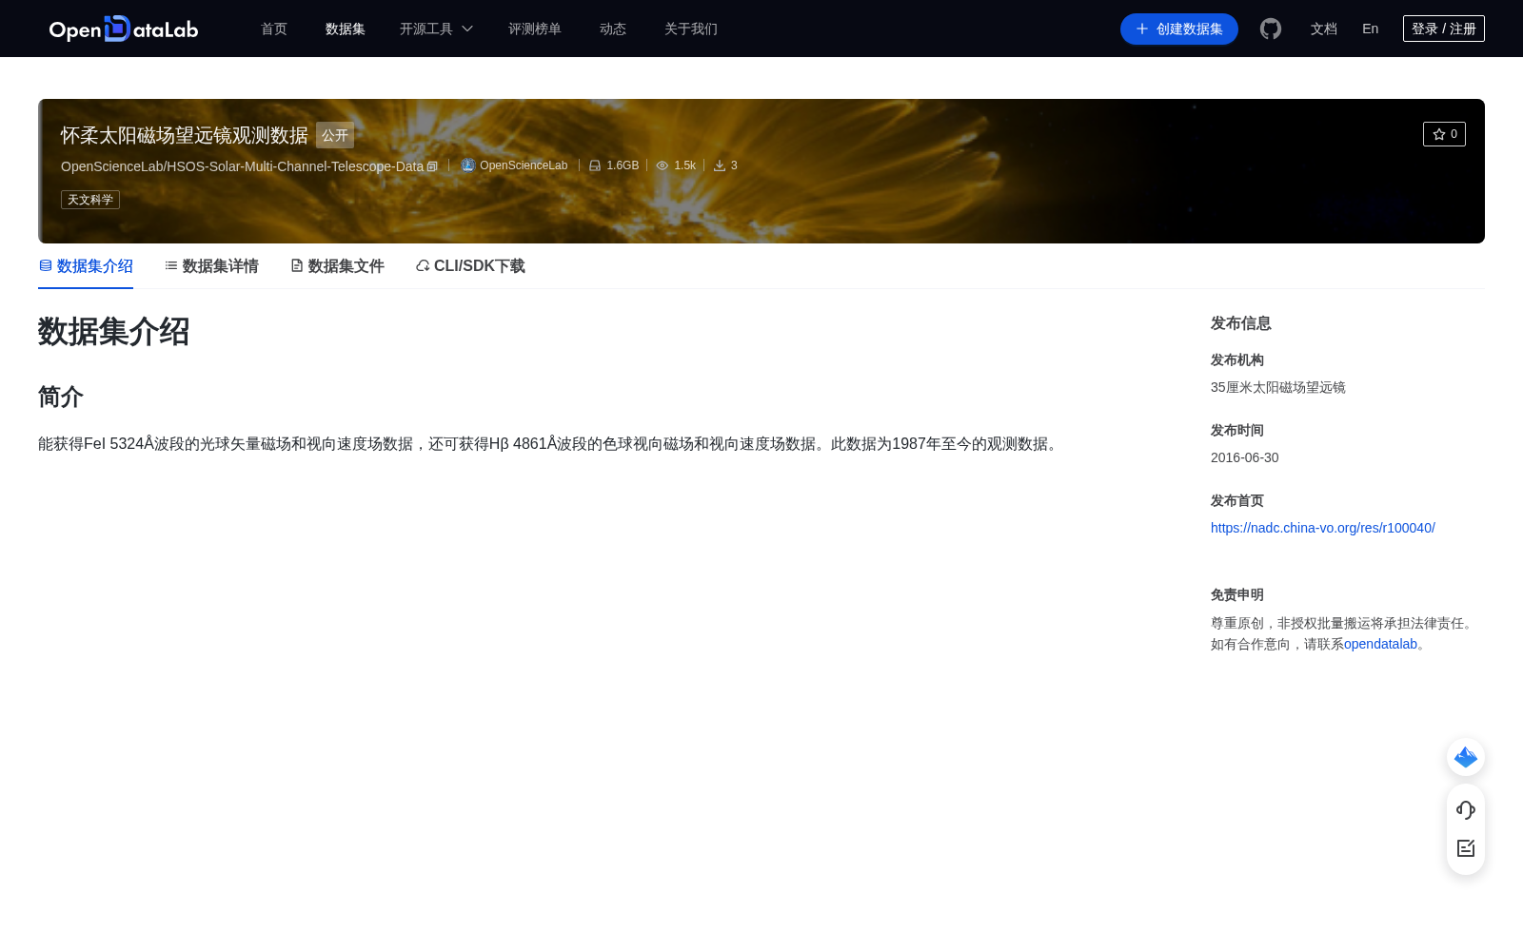Open the OpenDataLab logo home link
The image size is (1523, 951).
124,29
